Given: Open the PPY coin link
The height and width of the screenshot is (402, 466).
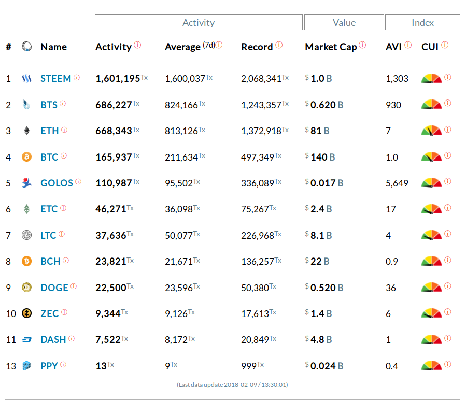Looking at the screenshot, I should (x=49, y=365).
